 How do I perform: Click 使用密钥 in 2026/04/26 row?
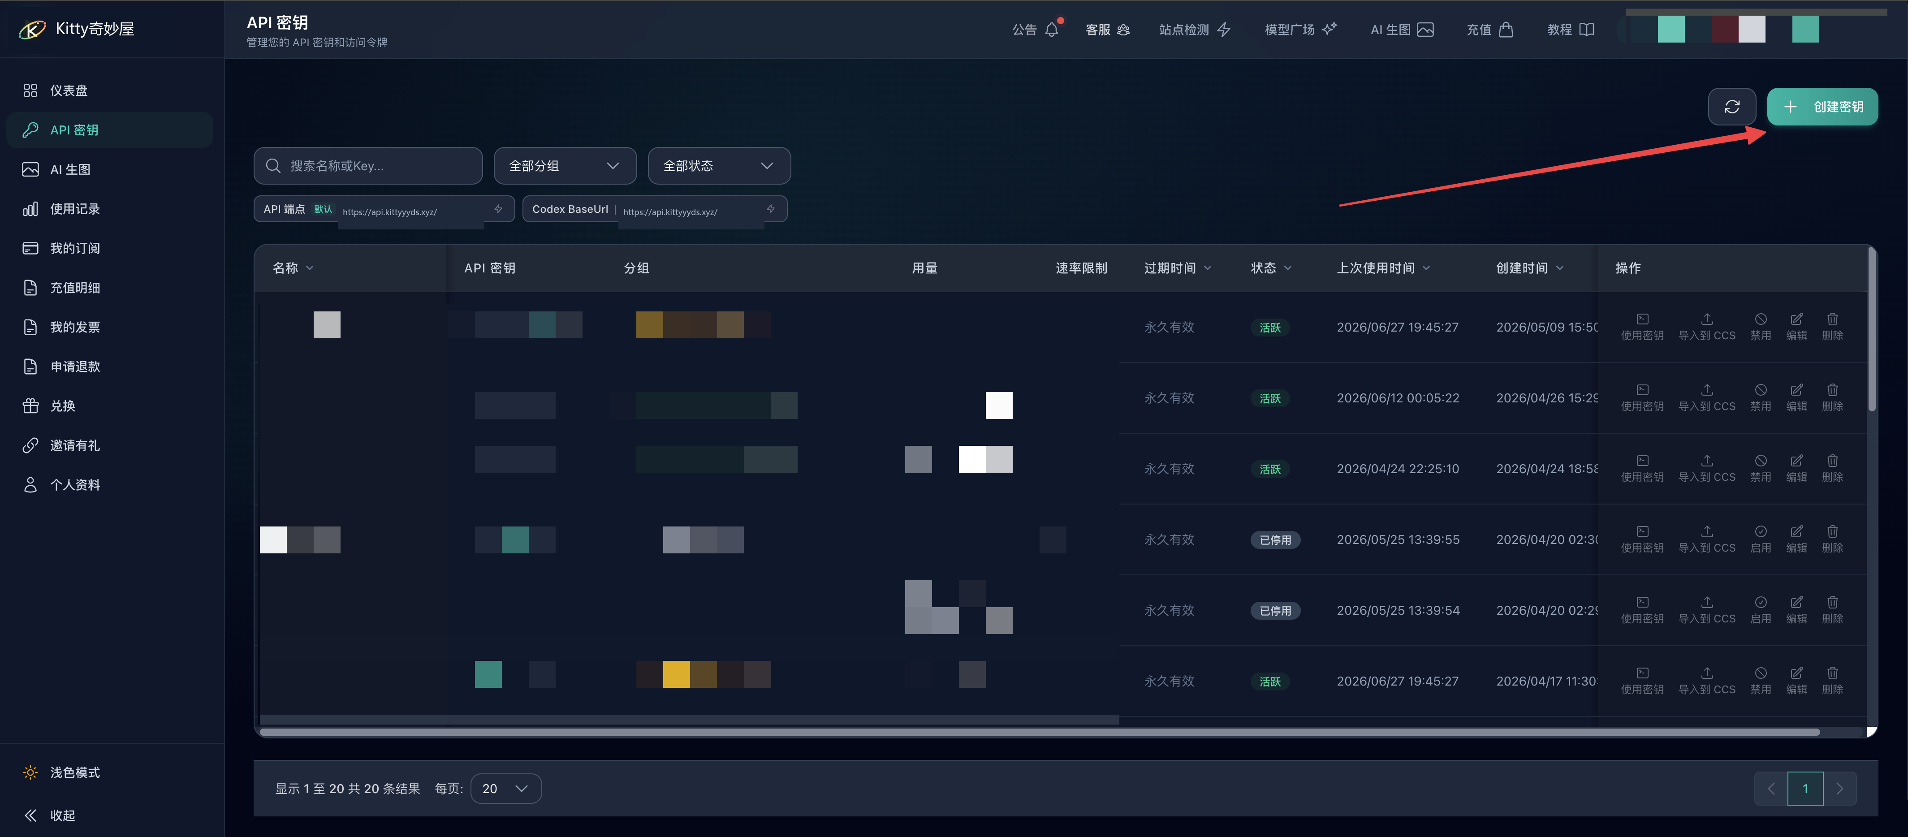click(1642, 398)
